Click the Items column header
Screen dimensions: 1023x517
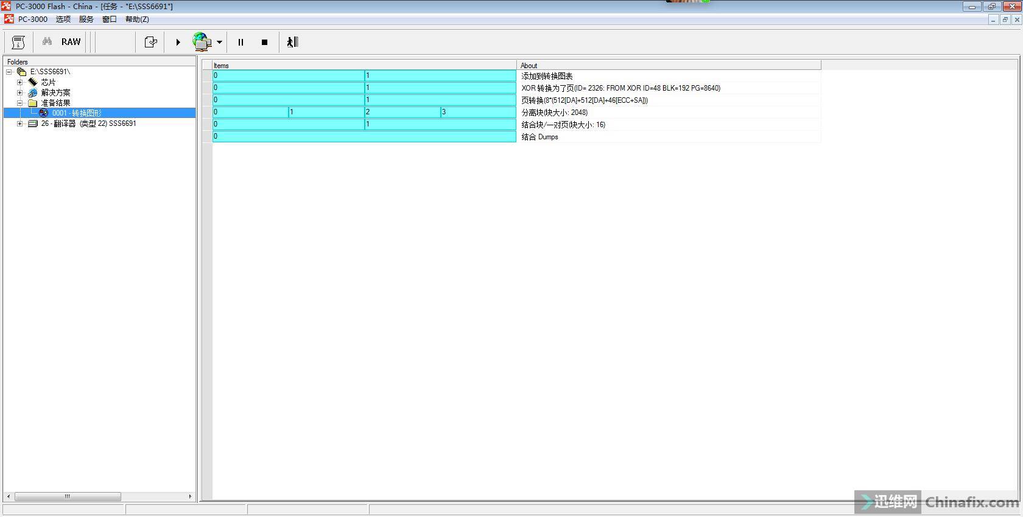click(364, 65)
